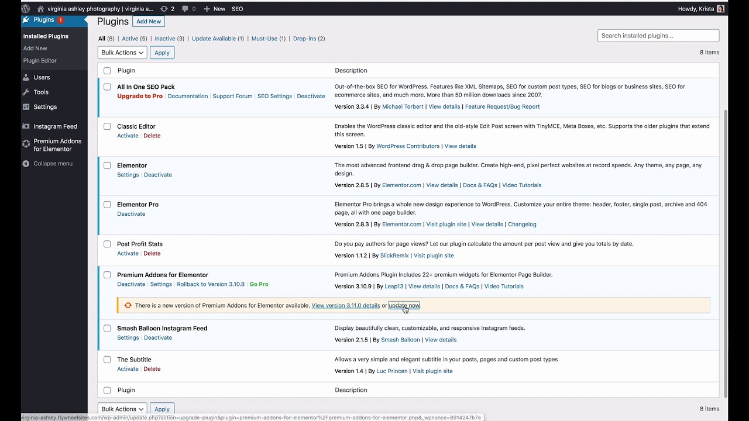
Task: Show Update Available (1) plugins
Action: [x=218, y=39]
